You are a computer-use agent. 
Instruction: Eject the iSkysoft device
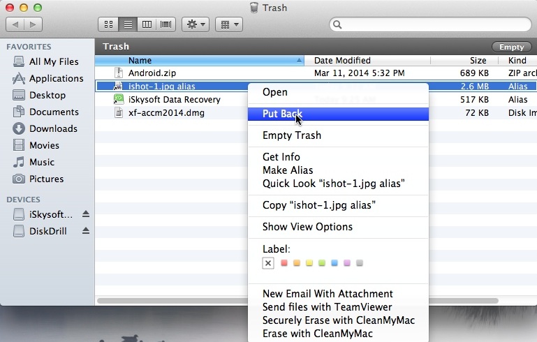[86, 214]
